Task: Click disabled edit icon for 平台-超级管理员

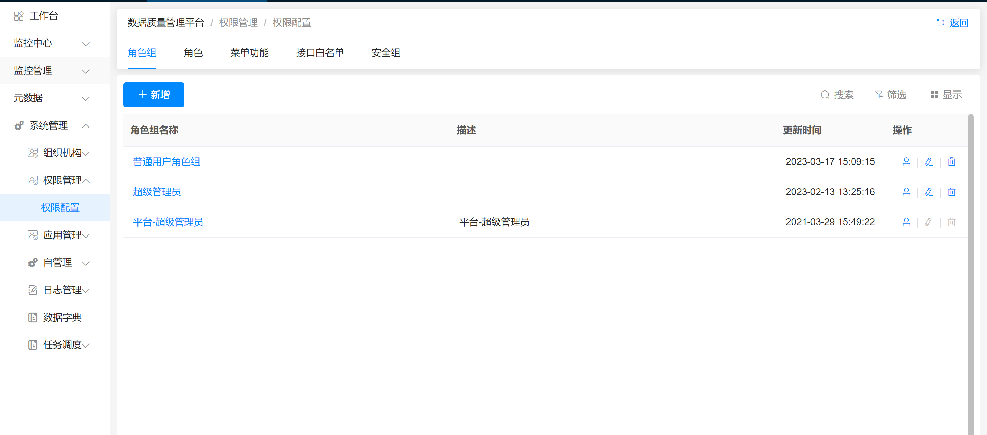Action: coord(929,222)
